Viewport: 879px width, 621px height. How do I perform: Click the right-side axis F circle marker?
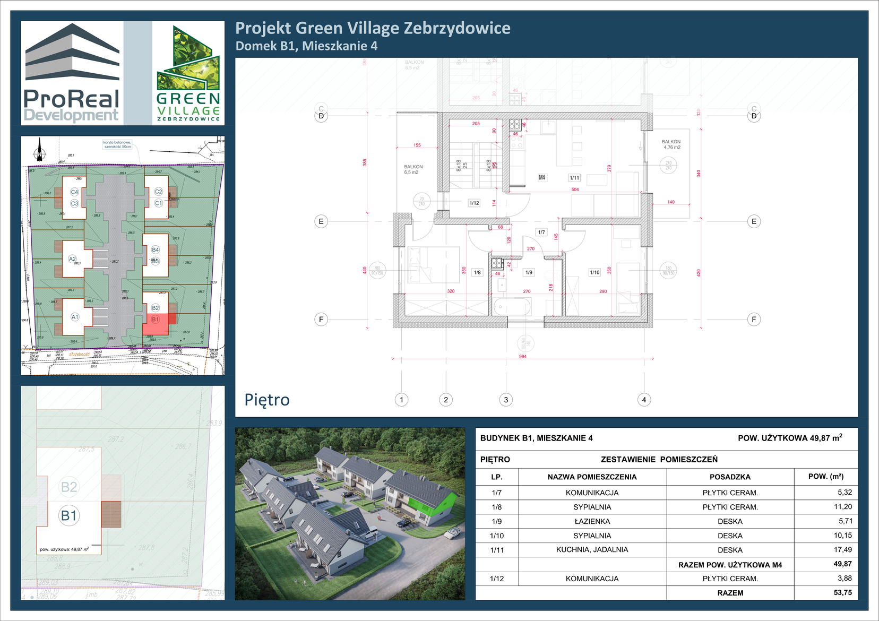pos(754,319)
